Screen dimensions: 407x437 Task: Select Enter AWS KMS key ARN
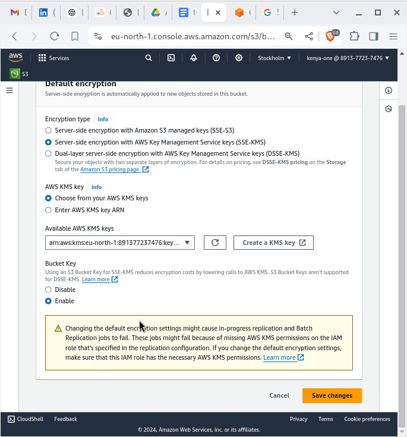coord(48,210)
